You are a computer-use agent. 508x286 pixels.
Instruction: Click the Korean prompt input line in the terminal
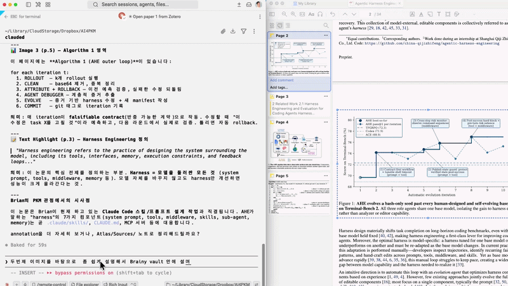pyautogui.click(x=131, y=262)
